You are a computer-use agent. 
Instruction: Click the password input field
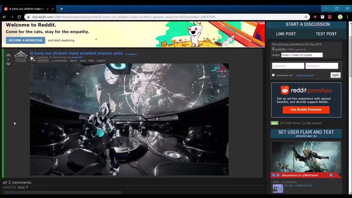322,66
